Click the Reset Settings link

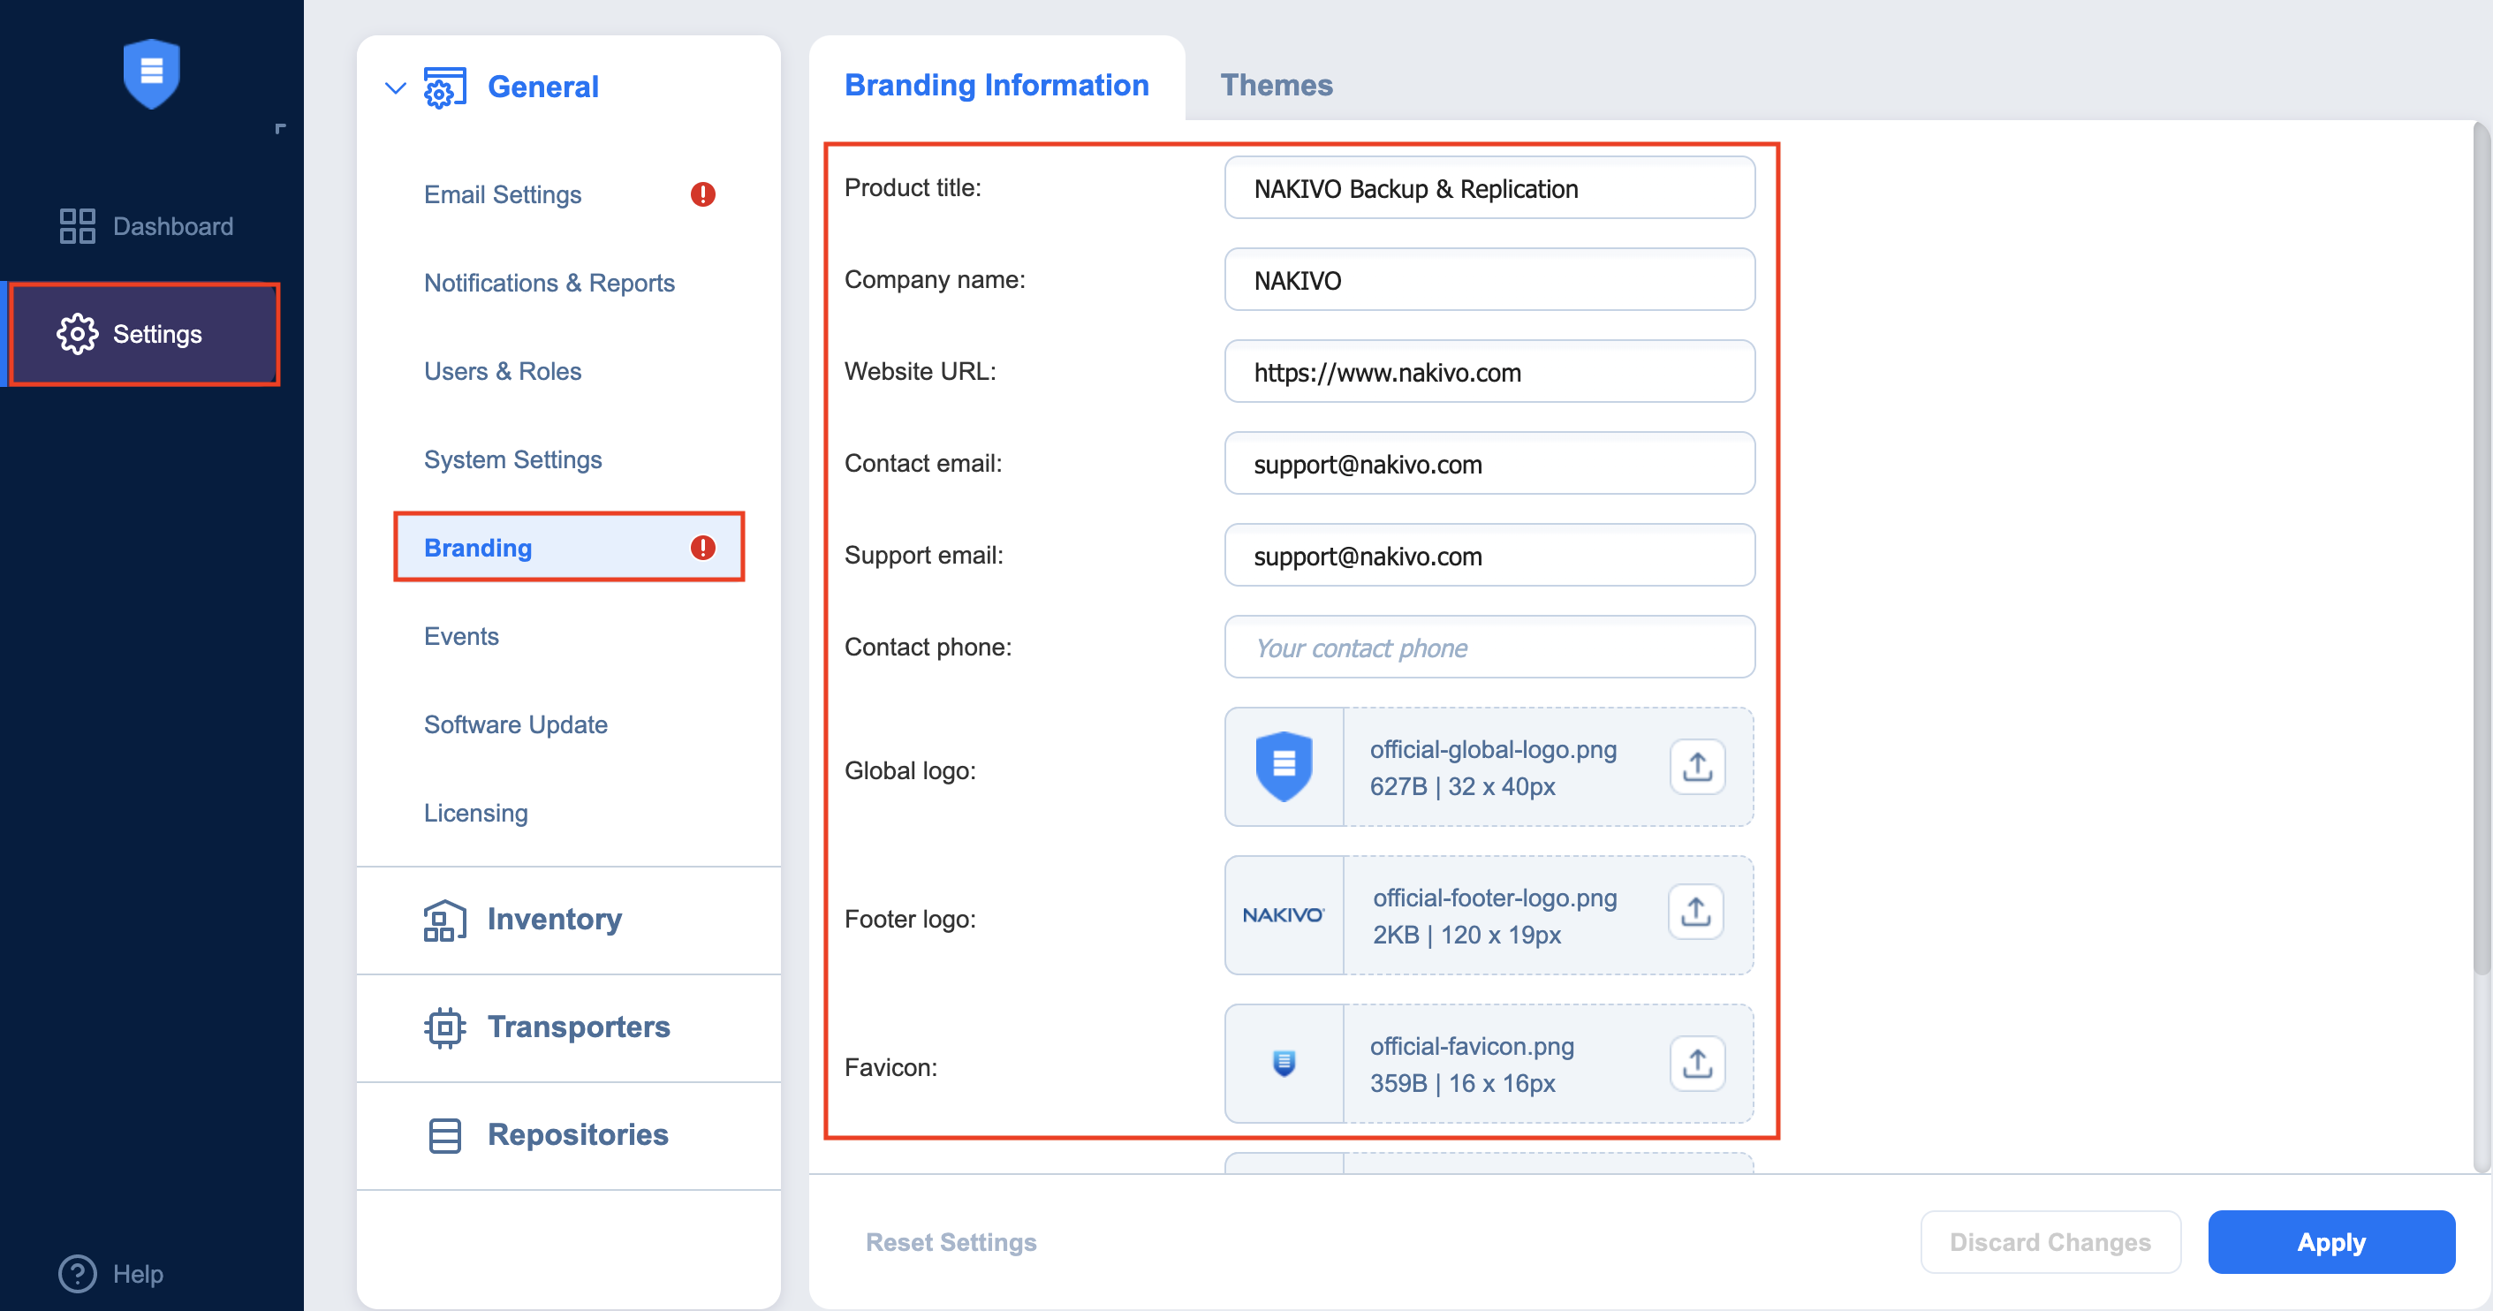click(951, 1241)
